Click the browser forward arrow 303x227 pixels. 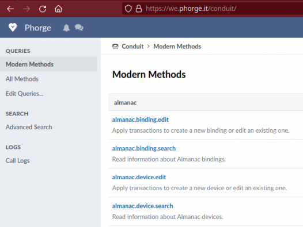[x=26, y=9]
